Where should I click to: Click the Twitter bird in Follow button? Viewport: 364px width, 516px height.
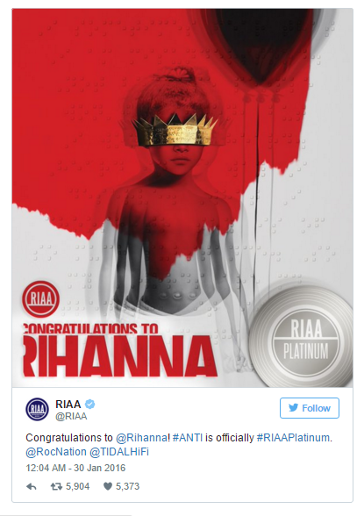pos(293,408)
